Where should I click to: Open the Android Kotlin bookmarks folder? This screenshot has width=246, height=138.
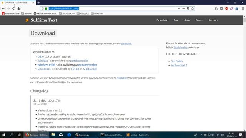pyautogui.click(x=67, y=13)
